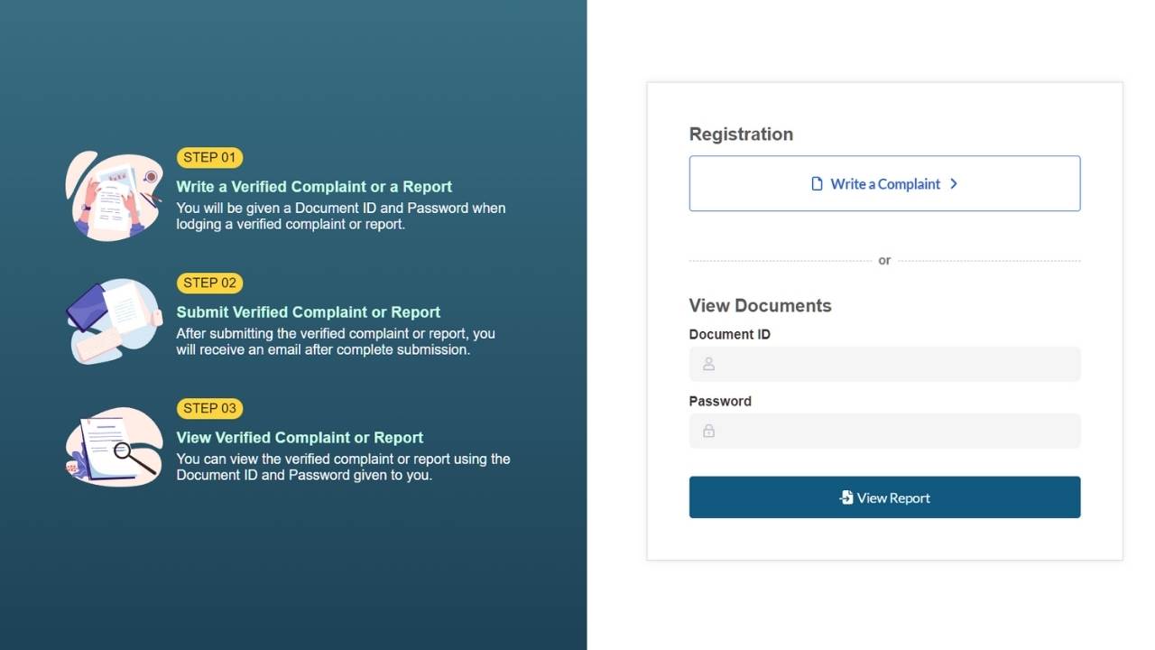Image resolution: width=1155 pixels, height=650 pixels.
Task: Click the lock icon in Password field
Action: (708, 431)
